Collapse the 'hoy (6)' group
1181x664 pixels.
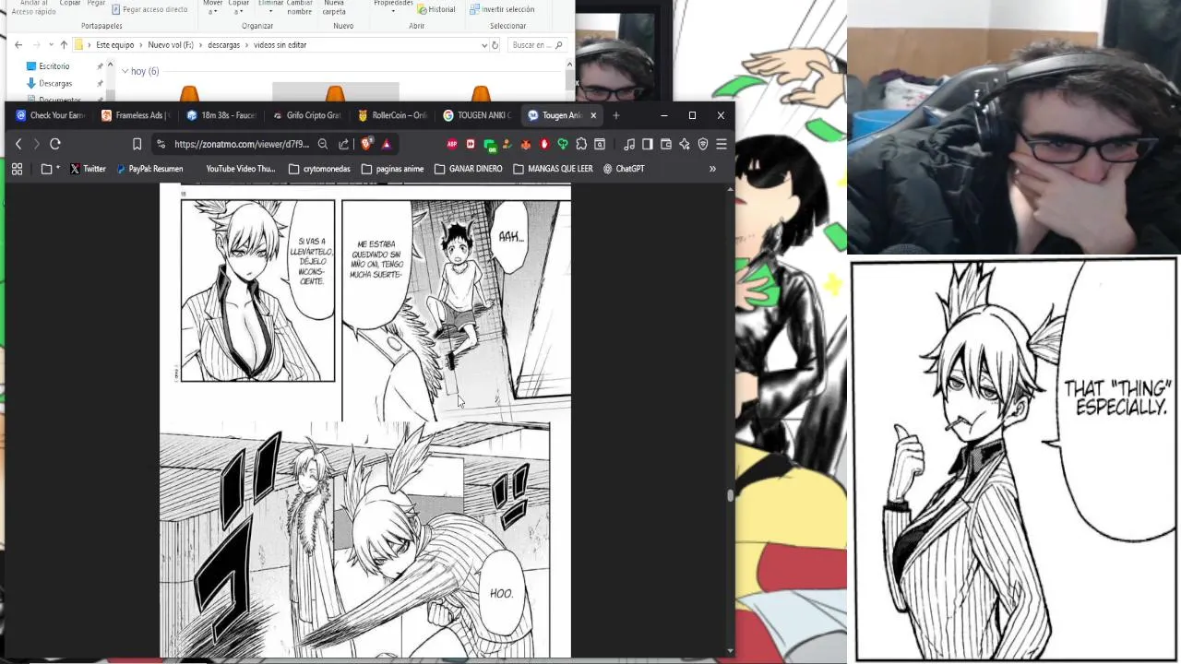125,71
